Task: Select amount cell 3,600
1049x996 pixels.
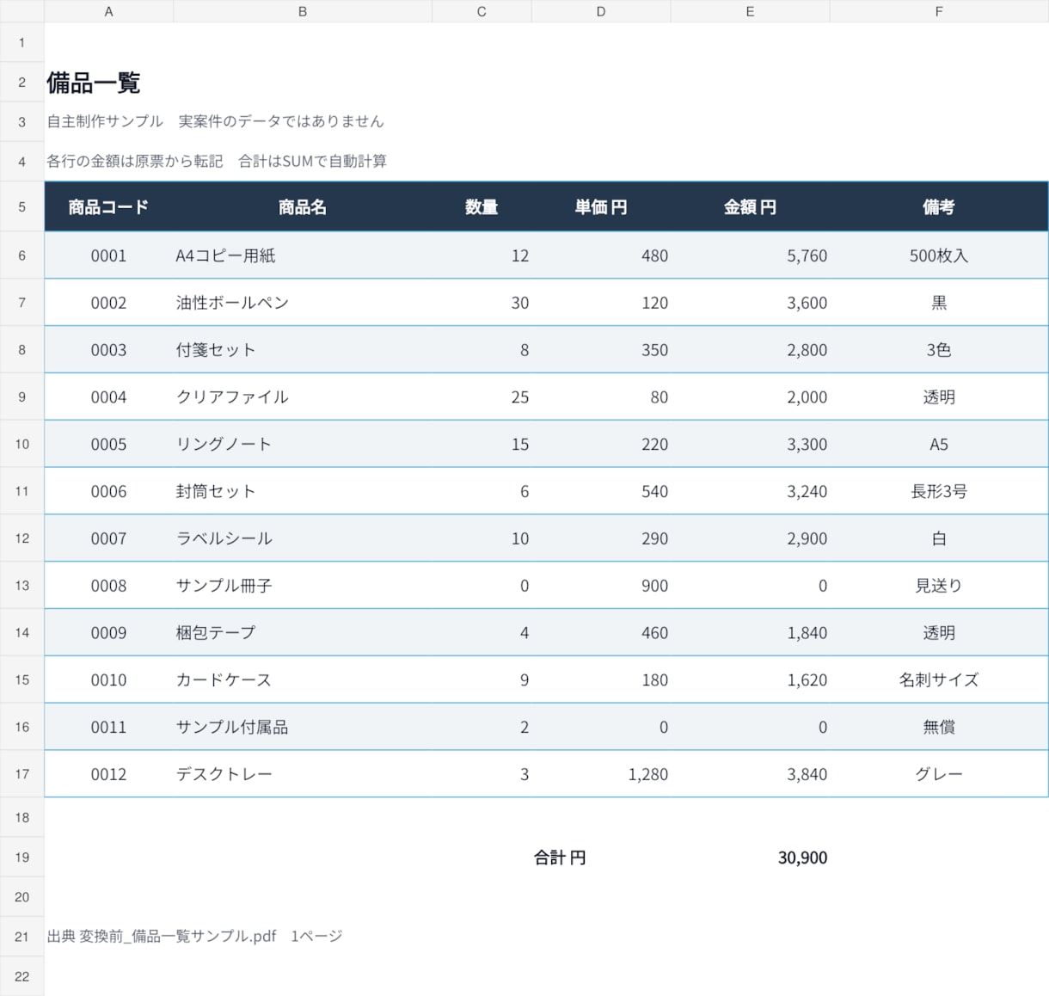Action: (750, 303)
